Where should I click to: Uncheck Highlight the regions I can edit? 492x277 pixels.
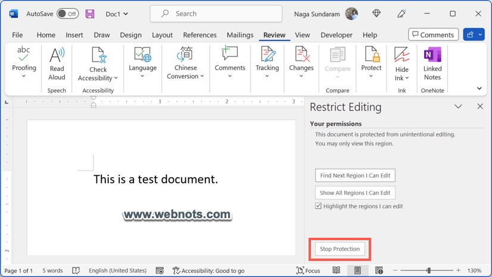click(x=318, y=206)
